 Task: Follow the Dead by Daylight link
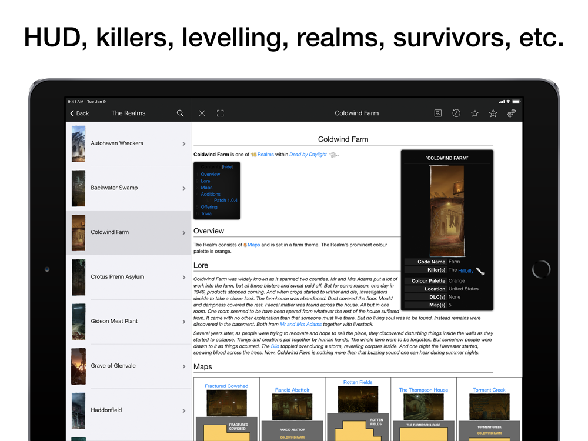pyautogui.click(x=308, y=155)
